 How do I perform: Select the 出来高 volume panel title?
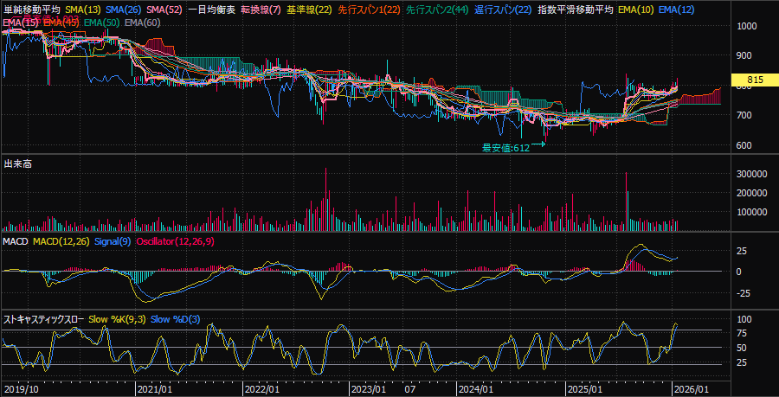click(x=18, y=163)
